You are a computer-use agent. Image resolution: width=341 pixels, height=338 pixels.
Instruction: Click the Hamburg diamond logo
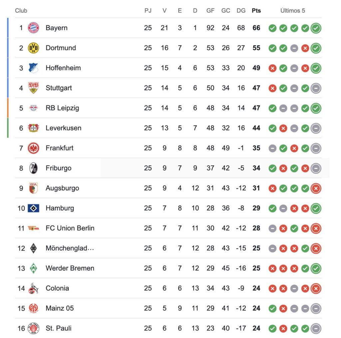pos(33,208)
